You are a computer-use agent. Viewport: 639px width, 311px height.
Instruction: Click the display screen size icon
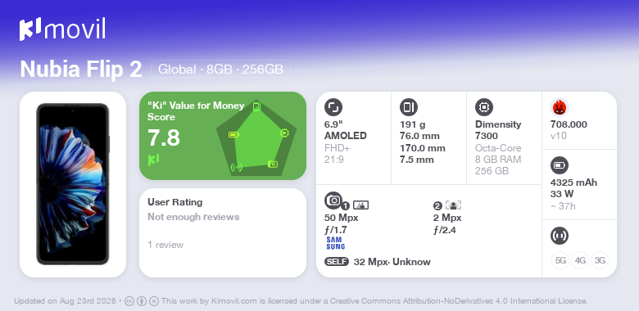click(333, 107)
